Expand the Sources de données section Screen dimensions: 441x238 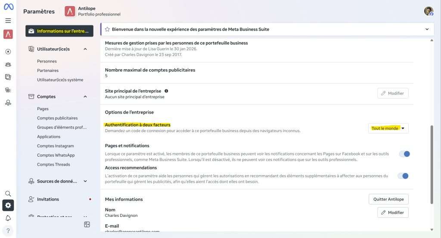(x=85, y=181)
